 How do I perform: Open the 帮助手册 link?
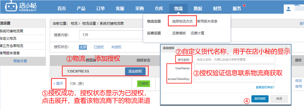(x=20, y=61)
